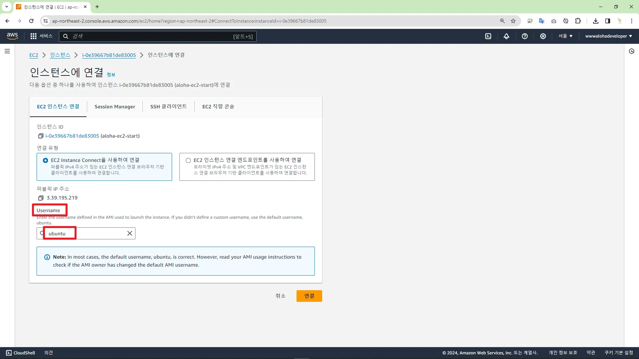Copy the instance ID with copy icon
Viewport: 639px width, 359px height.
[41, 136]
